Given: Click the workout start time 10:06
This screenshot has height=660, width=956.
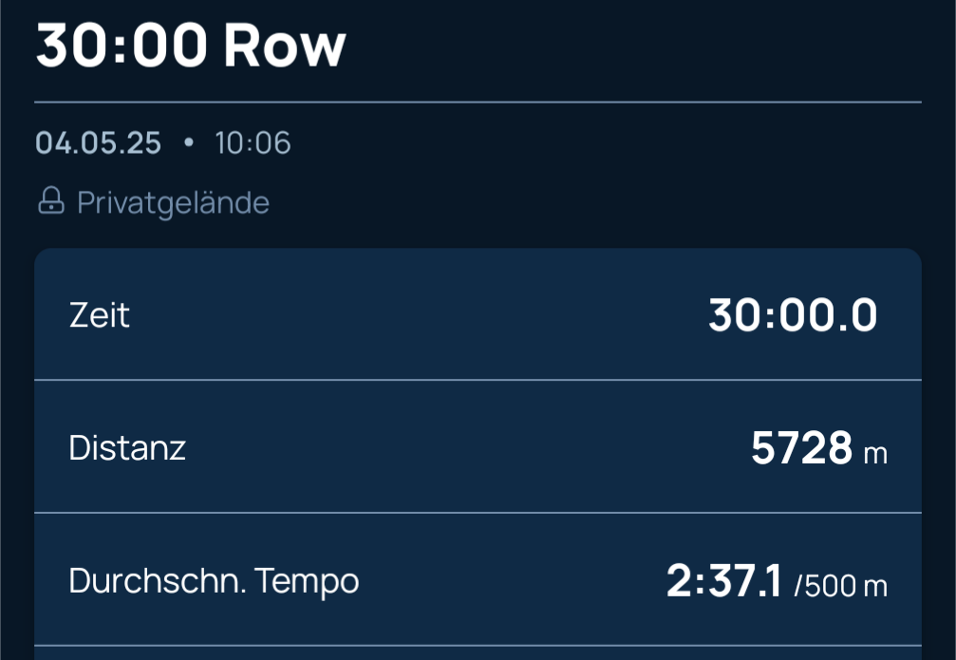Looking at the screenshot, I should click(x=253, y=143).
